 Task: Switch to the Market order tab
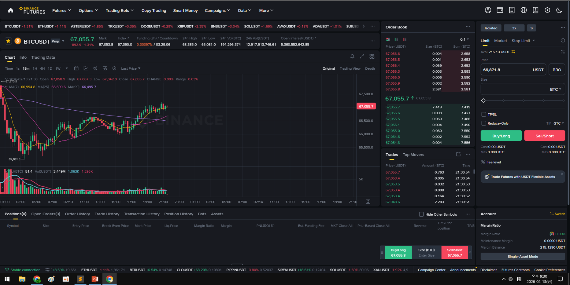[500, 41]
